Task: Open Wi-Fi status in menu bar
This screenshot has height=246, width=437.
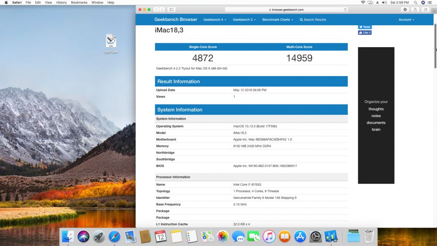Action: click(x=363, y=3)
